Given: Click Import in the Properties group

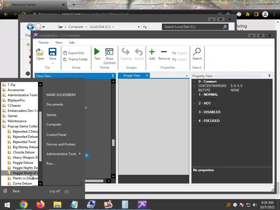Looking at the screenshot, I should pyautogui.click(x=179, y=53).
